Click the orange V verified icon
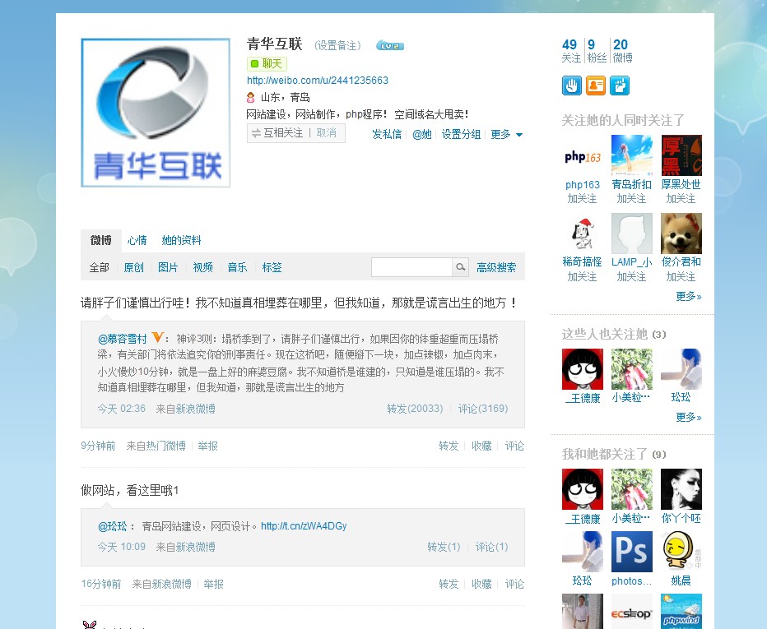 coord(159,337)
